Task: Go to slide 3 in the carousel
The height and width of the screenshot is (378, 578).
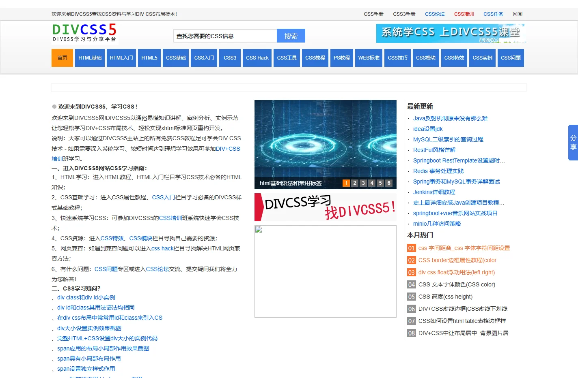Action: coord(363,183)
